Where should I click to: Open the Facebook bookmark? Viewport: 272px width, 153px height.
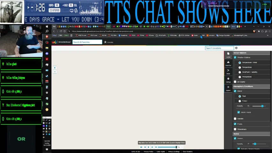pyautogui.click(x=123, y=35)
